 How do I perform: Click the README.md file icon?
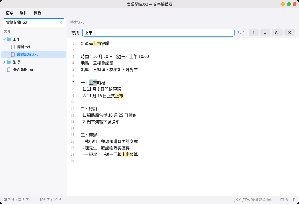(x=8, y=70)
